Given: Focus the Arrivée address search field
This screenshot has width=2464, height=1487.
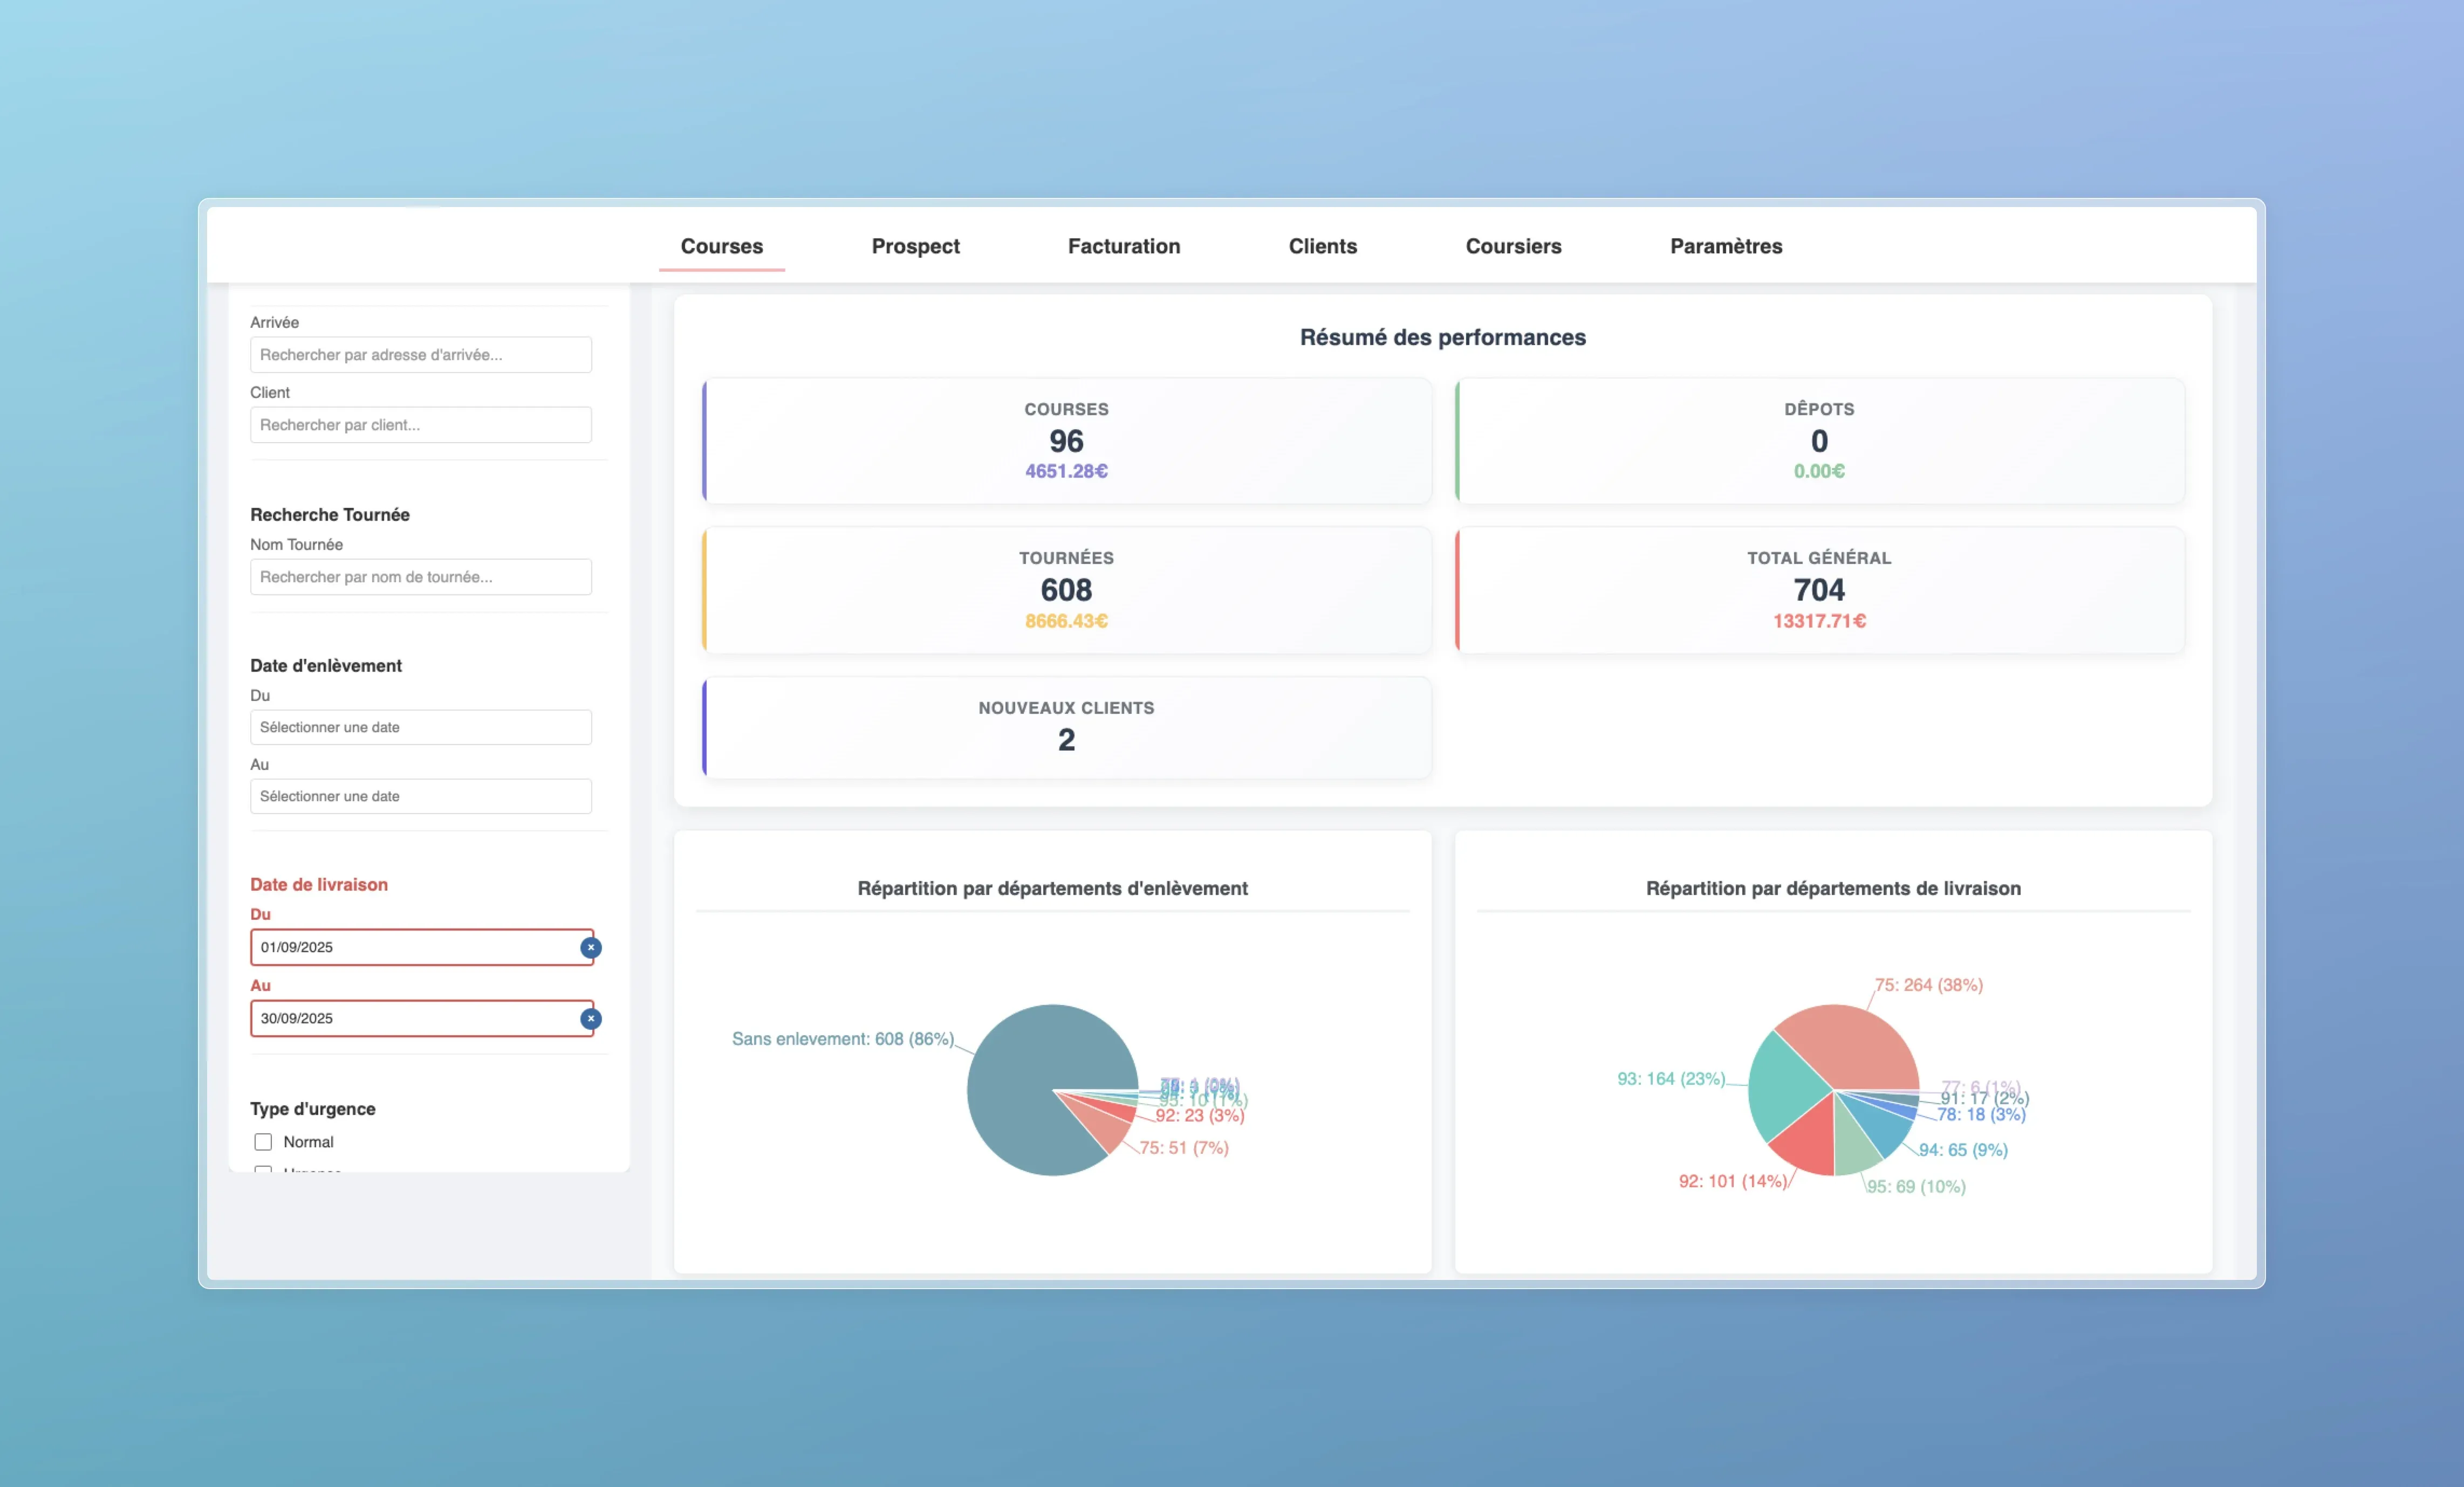Looking at the screenshot, I should coord(420,355).
